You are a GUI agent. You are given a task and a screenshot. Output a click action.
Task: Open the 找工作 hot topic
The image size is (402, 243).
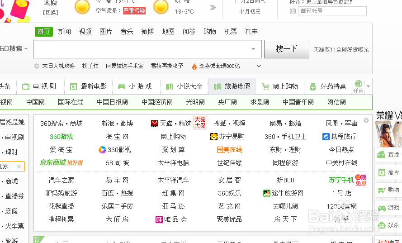click(90, 66)
